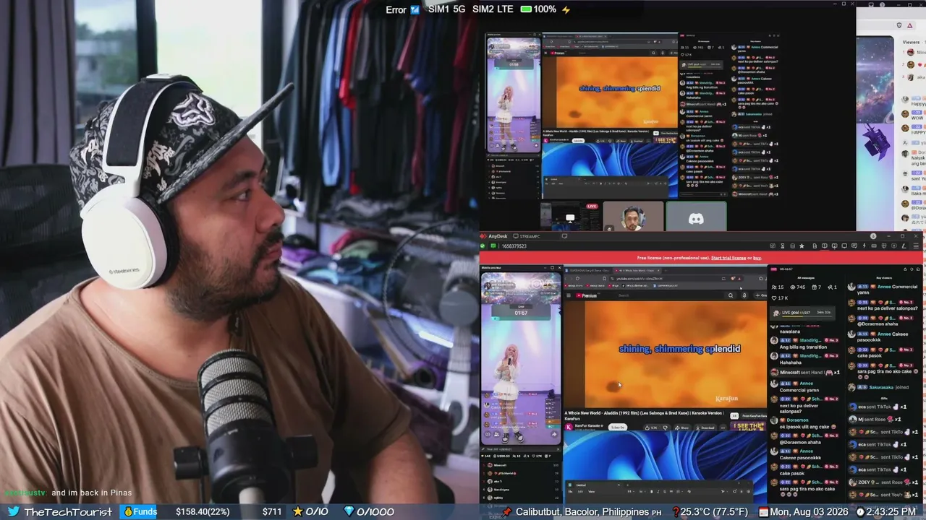Click the mobile preview showing the 01:57 timer
926x520 pixels.
[x=521, y=358]
